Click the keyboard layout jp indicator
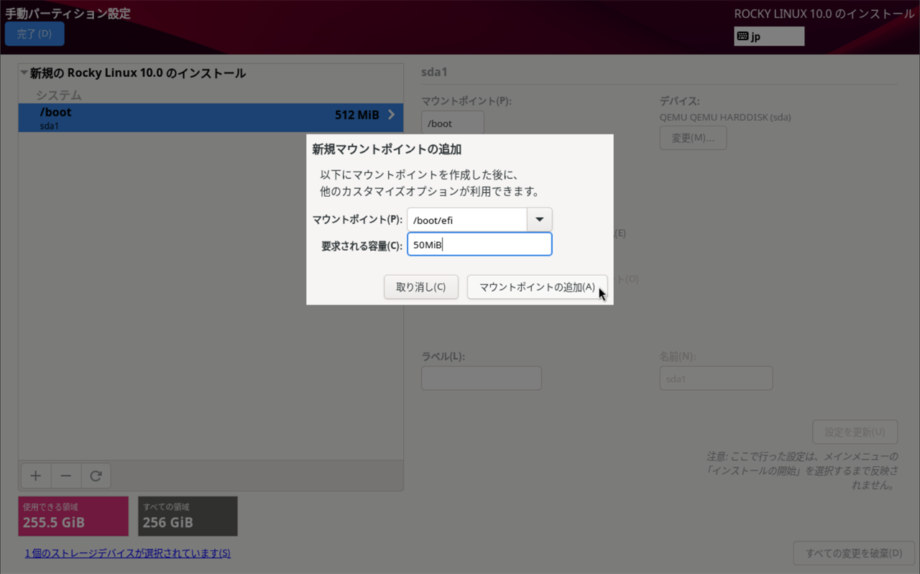This screenshot has width=920, height=574. [x=769, y=35]
